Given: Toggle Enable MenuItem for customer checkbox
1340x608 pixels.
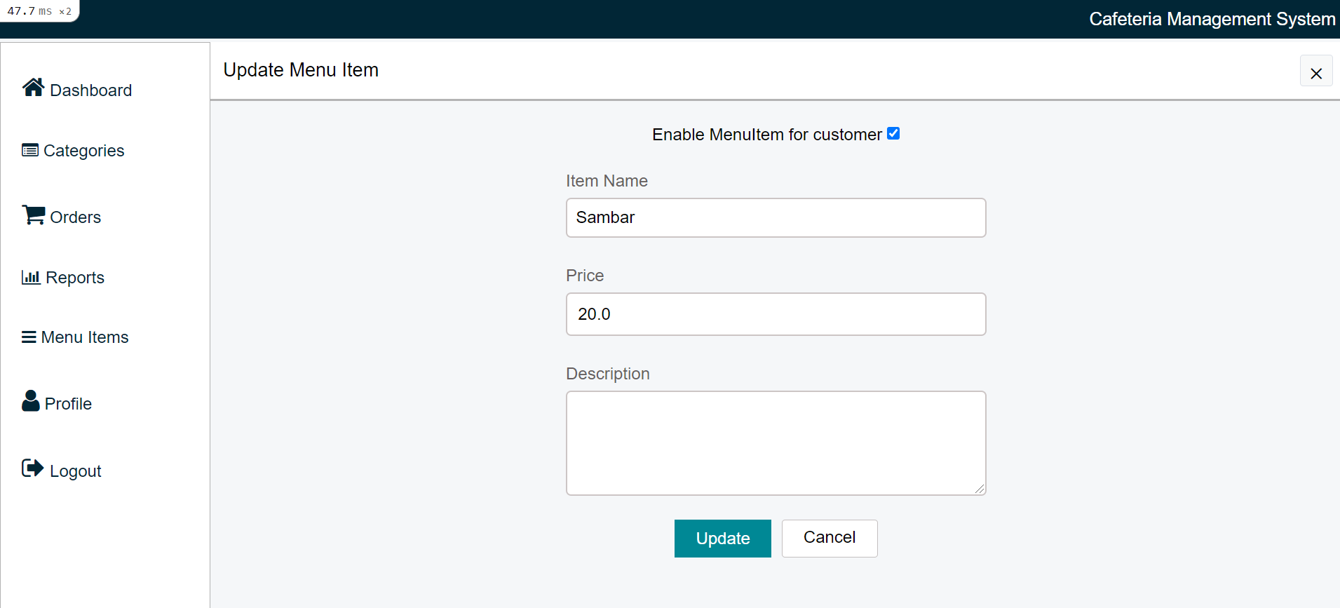Looking at the screenshot, I should coord(893,133).
